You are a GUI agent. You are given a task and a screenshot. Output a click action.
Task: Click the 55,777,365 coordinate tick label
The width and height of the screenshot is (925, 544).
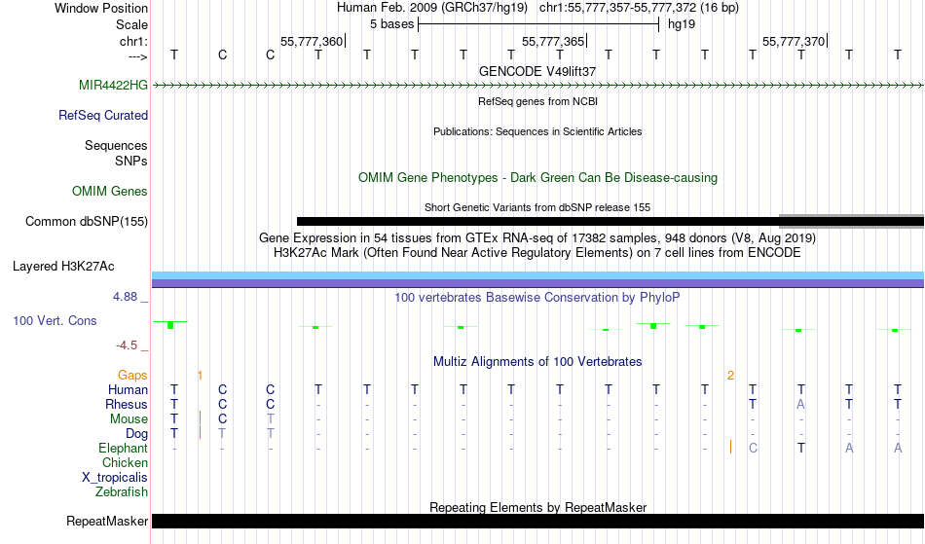click(553, 41)
